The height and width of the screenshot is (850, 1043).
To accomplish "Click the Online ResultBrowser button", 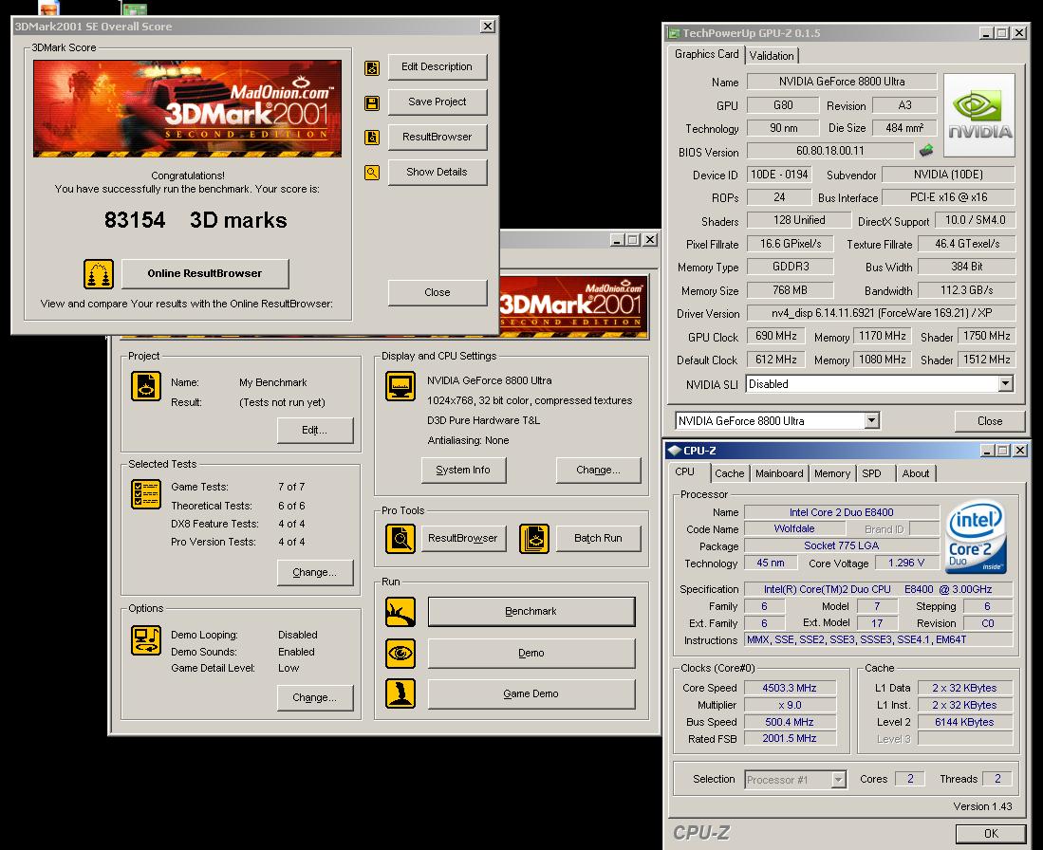I will [205, 273].
